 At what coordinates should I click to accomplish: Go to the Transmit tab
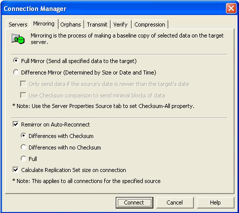(x=97, y=24)
